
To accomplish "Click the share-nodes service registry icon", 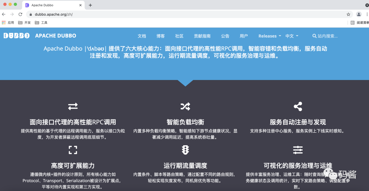I will (298, 107).
